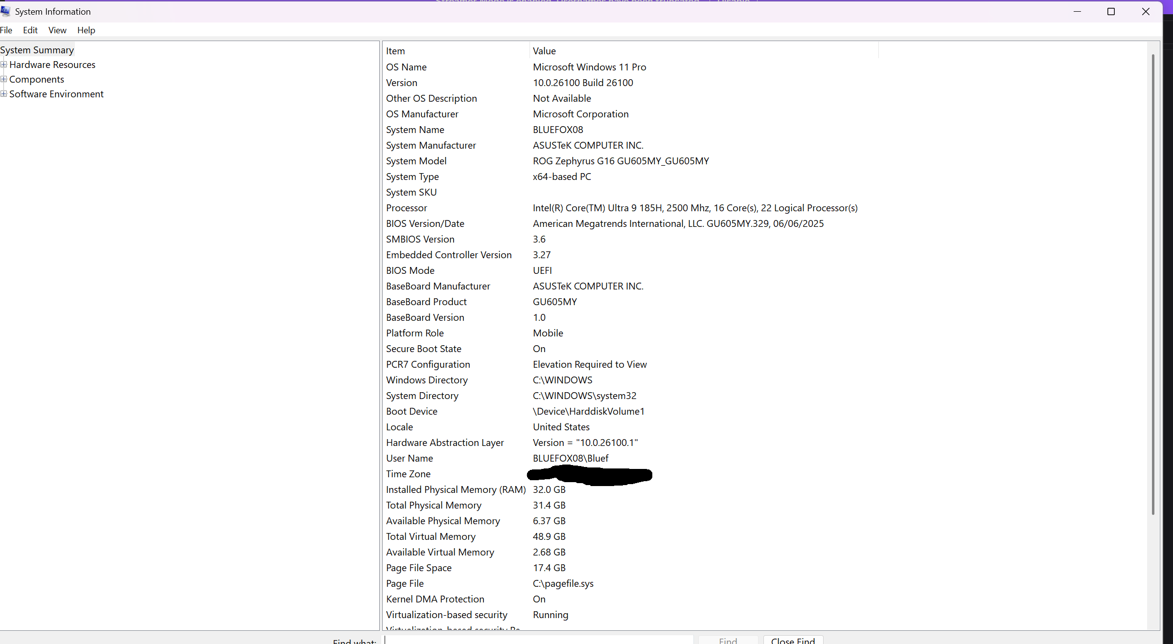Select the OS Manufacturer row label
1173x644 pixels.
(422, 114)
